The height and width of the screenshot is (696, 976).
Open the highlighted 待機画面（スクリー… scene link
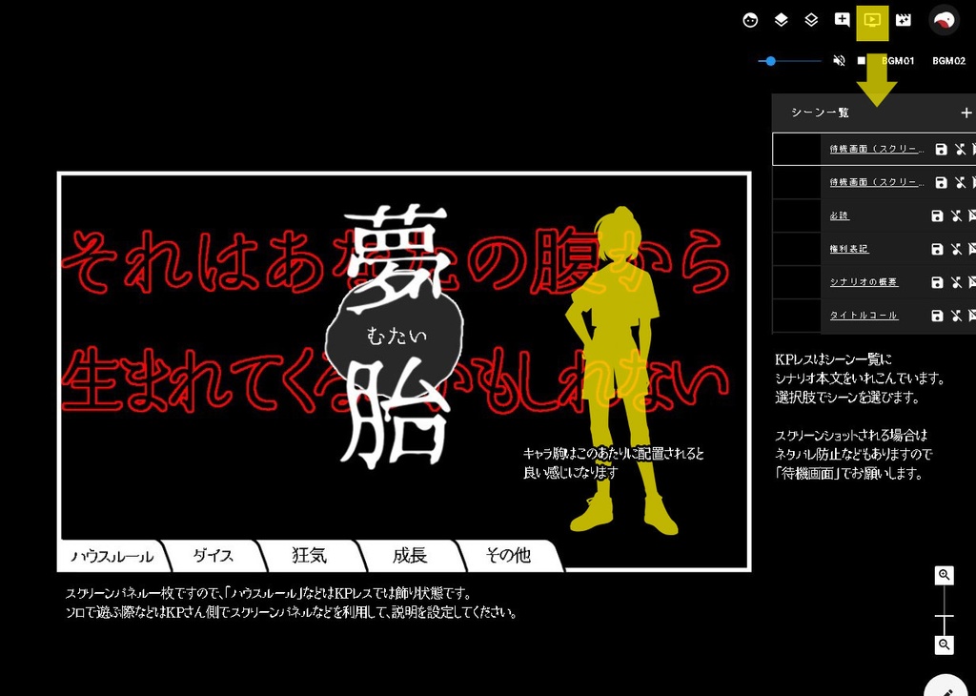tap(877, 149)
